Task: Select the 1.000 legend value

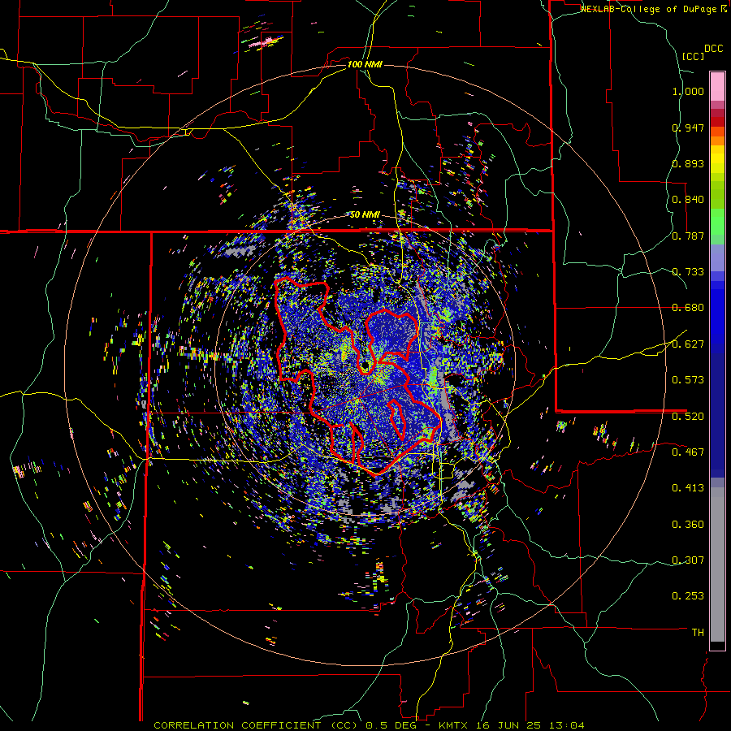Action: point(688,91)
